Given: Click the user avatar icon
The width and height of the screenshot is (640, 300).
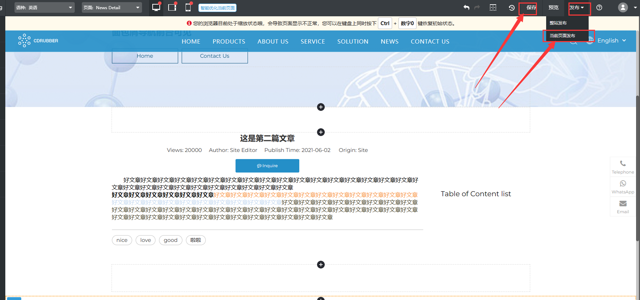Looking at the screenshot, I should click(623, 7).
